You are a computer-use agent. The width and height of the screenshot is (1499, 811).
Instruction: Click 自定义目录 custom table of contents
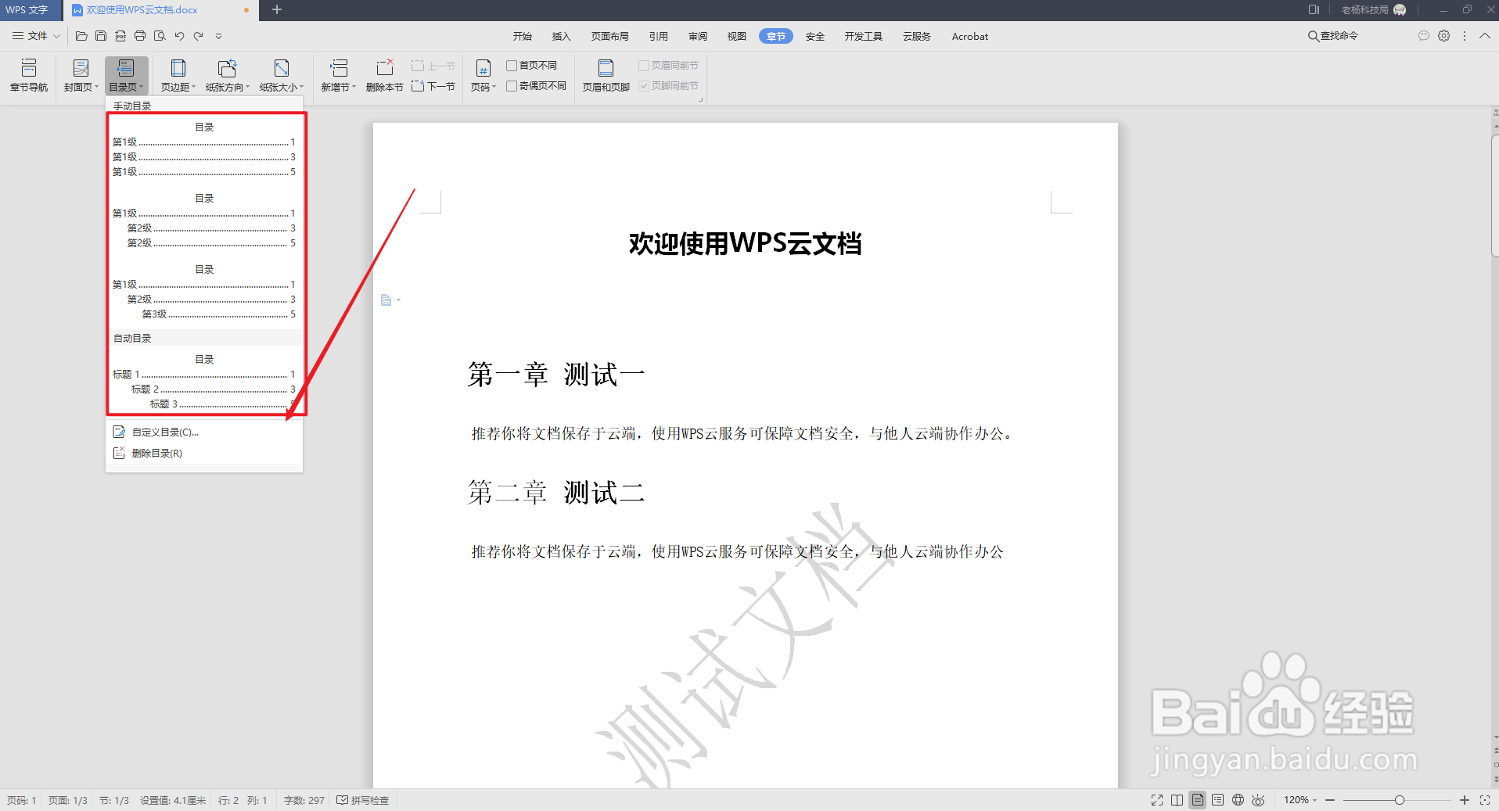(x=165, y=431)
